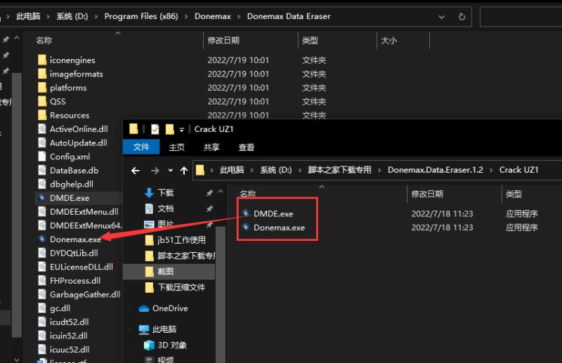Open 下载 quick access item
562x363 pixels.
point(166,193)
